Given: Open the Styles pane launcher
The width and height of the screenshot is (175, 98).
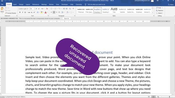Looking at the screenshot, I should pos(154,16).
